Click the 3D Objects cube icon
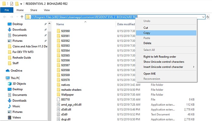Viewport: 212px width, 121px height. click(10, 84)
